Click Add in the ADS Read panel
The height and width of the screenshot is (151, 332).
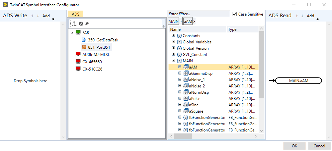coord(310,16)
